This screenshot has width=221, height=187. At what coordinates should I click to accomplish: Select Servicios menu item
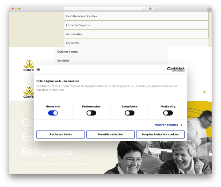tap(110, 61)
